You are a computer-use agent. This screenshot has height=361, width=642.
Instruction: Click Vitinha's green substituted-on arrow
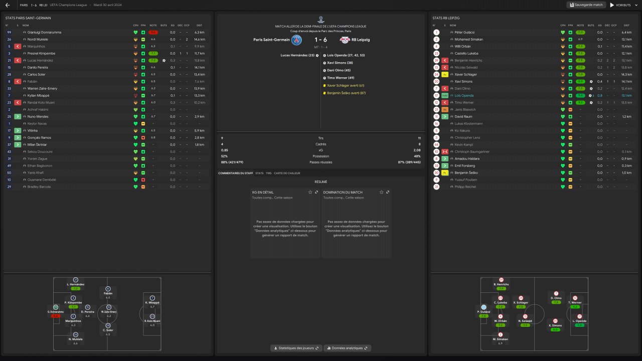(18, 130)
